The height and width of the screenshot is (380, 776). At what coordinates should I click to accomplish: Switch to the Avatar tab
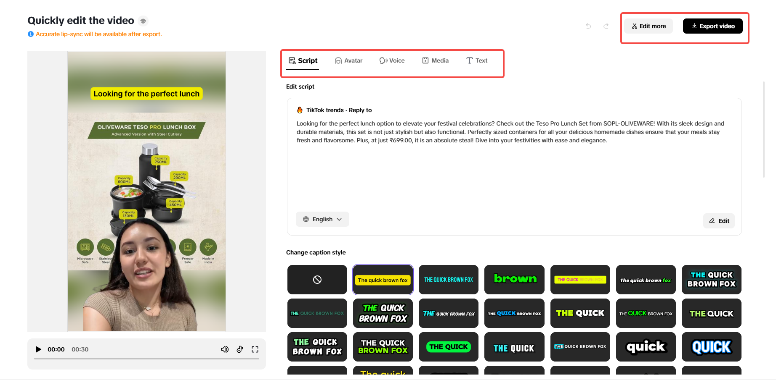click(348, 61)
